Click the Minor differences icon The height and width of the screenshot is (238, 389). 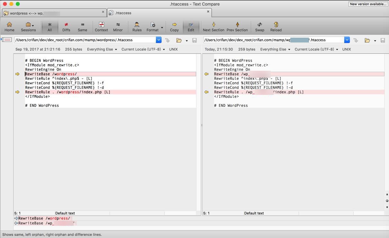click(118, 27)
